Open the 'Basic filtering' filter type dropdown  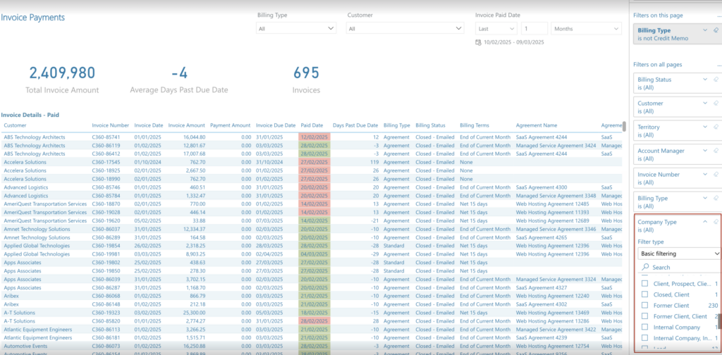point(679,254)
